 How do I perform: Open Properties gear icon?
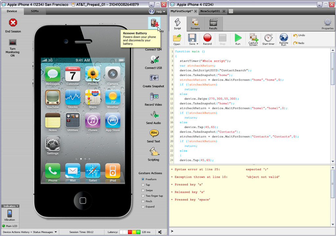pyautogui.click(x=327, y=22)
